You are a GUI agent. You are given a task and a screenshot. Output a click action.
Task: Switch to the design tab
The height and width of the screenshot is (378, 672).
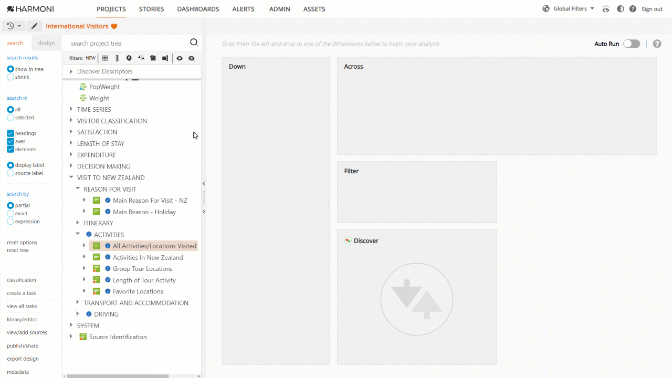pyautogui.click(x=46, y=43)
